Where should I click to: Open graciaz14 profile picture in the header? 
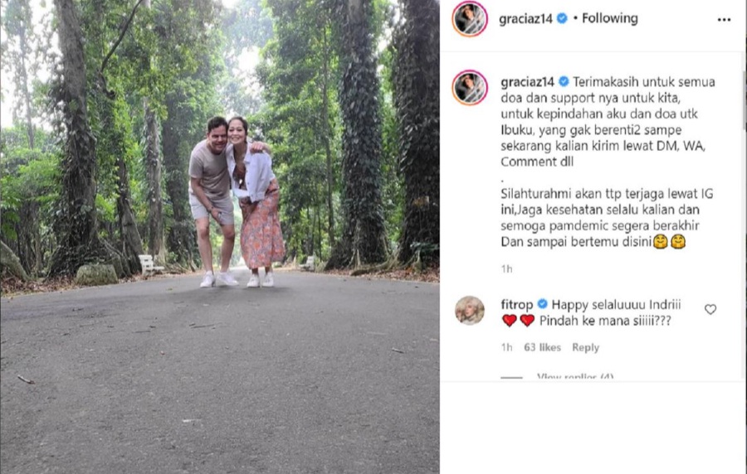point(469,19)
